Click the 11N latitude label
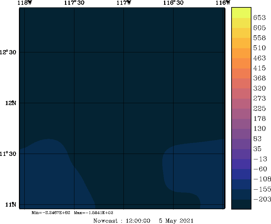 pos(11,205)
